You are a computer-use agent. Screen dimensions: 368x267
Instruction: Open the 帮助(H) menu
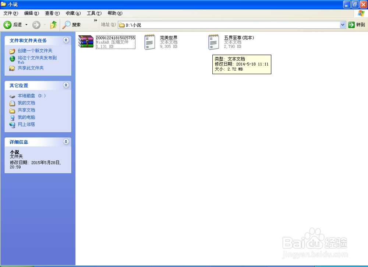click(115, 13)
